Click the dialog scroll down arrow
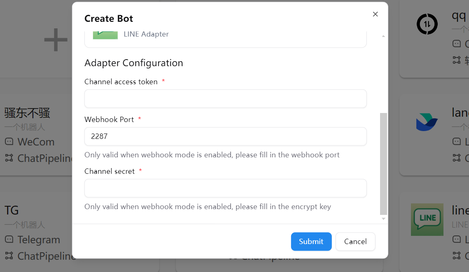The image size is (469, 272). 383,219
